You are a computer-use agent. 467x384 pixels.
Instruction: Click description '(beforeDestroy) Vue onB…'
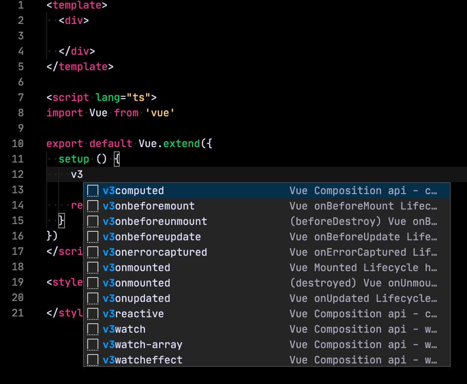click(364, 222)
